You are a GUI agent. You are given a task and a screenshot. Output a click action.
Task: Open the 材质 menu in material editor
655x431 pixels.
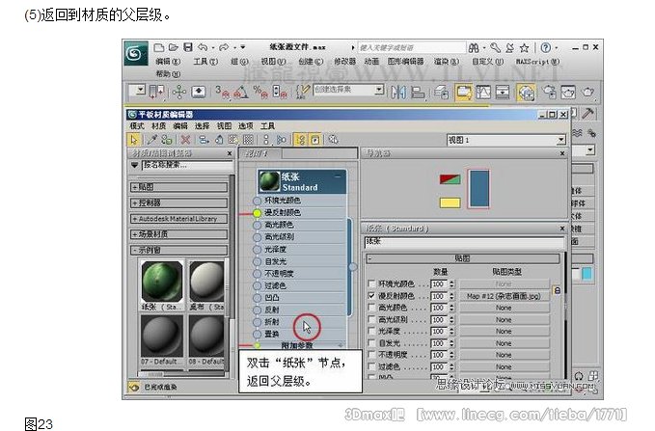[158, 125]
